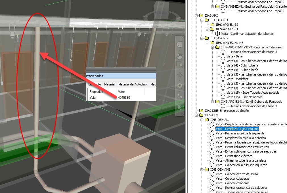
Task: Open the Material tab in Propiedades
Action: [x=110, y=84]
